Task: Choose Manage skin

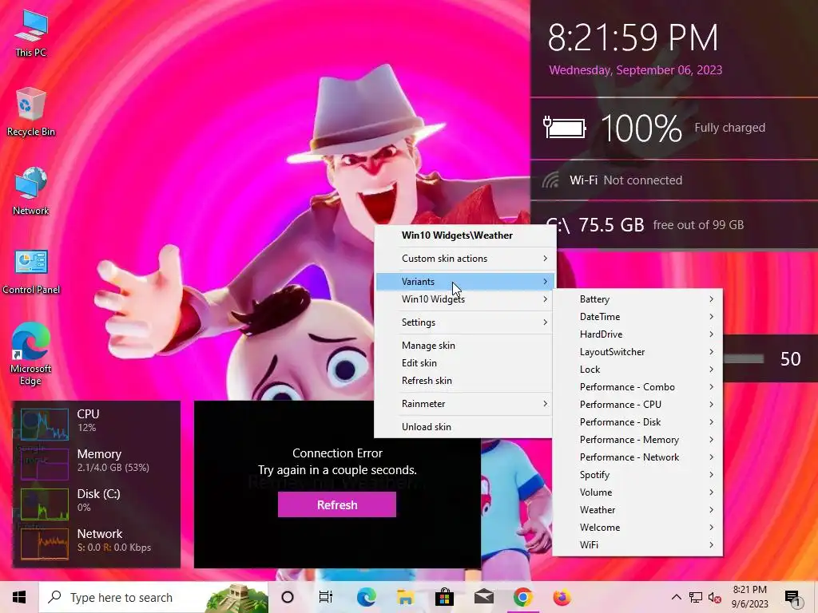Action: click(464, 345)
